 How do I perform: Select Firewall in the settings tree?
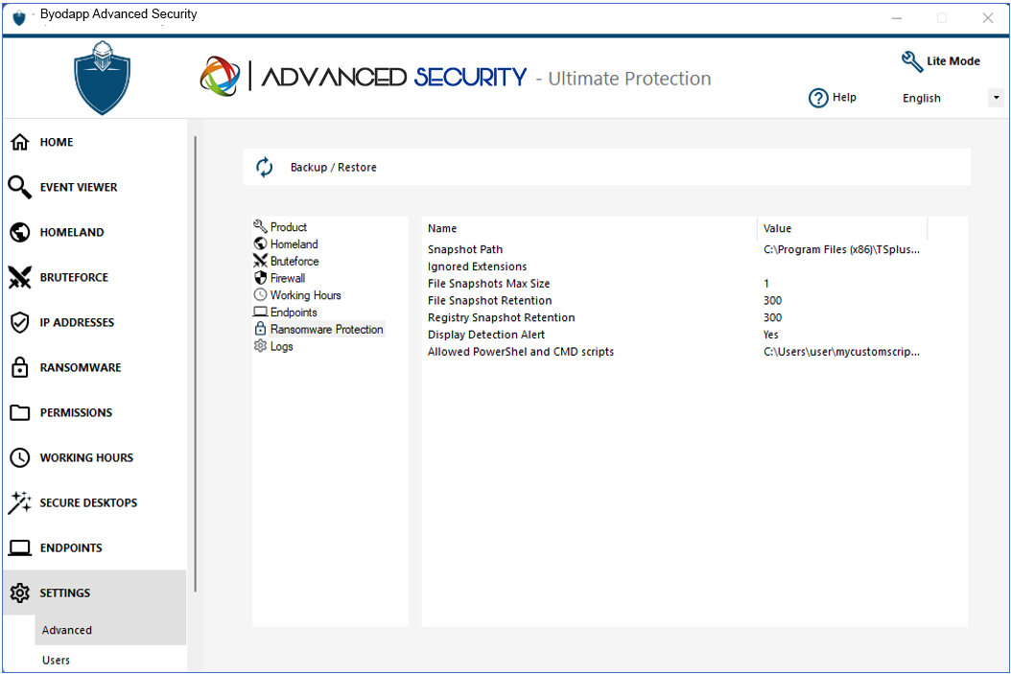pyautogui.click(x=288, y=278)
